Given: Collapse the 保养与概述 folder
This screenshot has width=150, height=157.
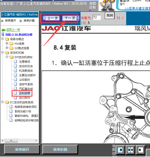Looking at the screenshot, I should point(2,39).
